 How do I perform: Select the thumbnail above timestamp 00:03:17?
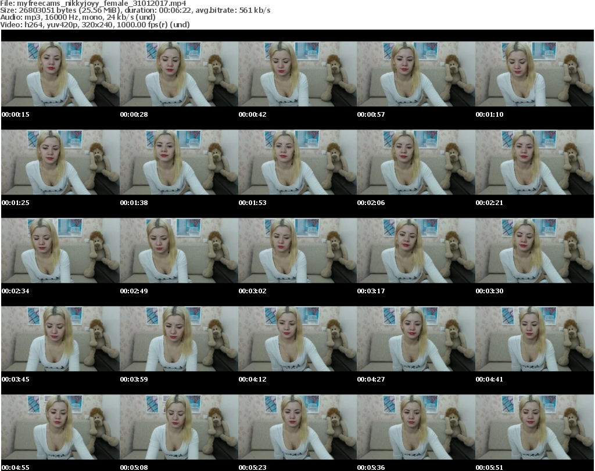[x=416, y=251]
